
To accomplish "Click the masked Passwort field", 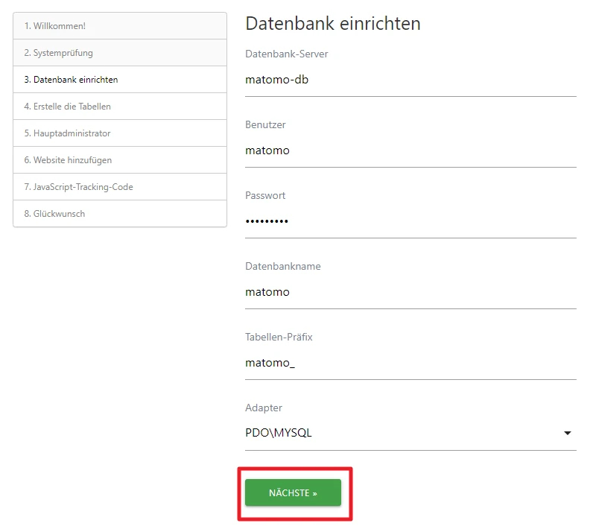I will (410, 221).
